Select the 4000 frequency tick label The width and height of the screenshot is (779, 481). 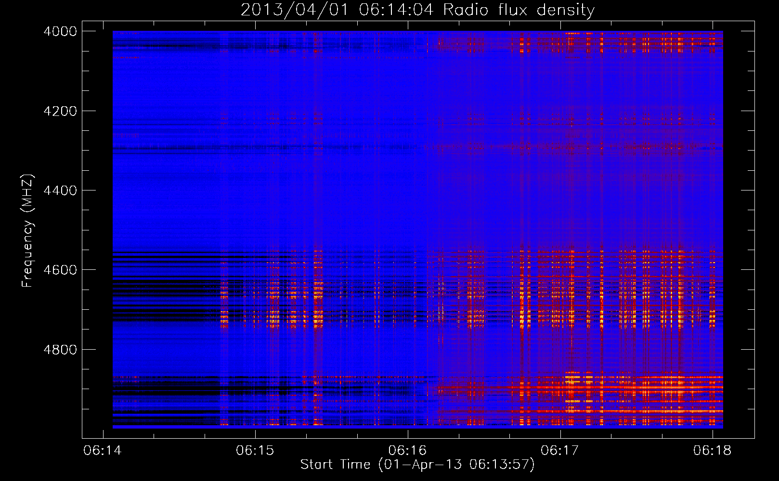pyautogui.click(x=60, y=31)
